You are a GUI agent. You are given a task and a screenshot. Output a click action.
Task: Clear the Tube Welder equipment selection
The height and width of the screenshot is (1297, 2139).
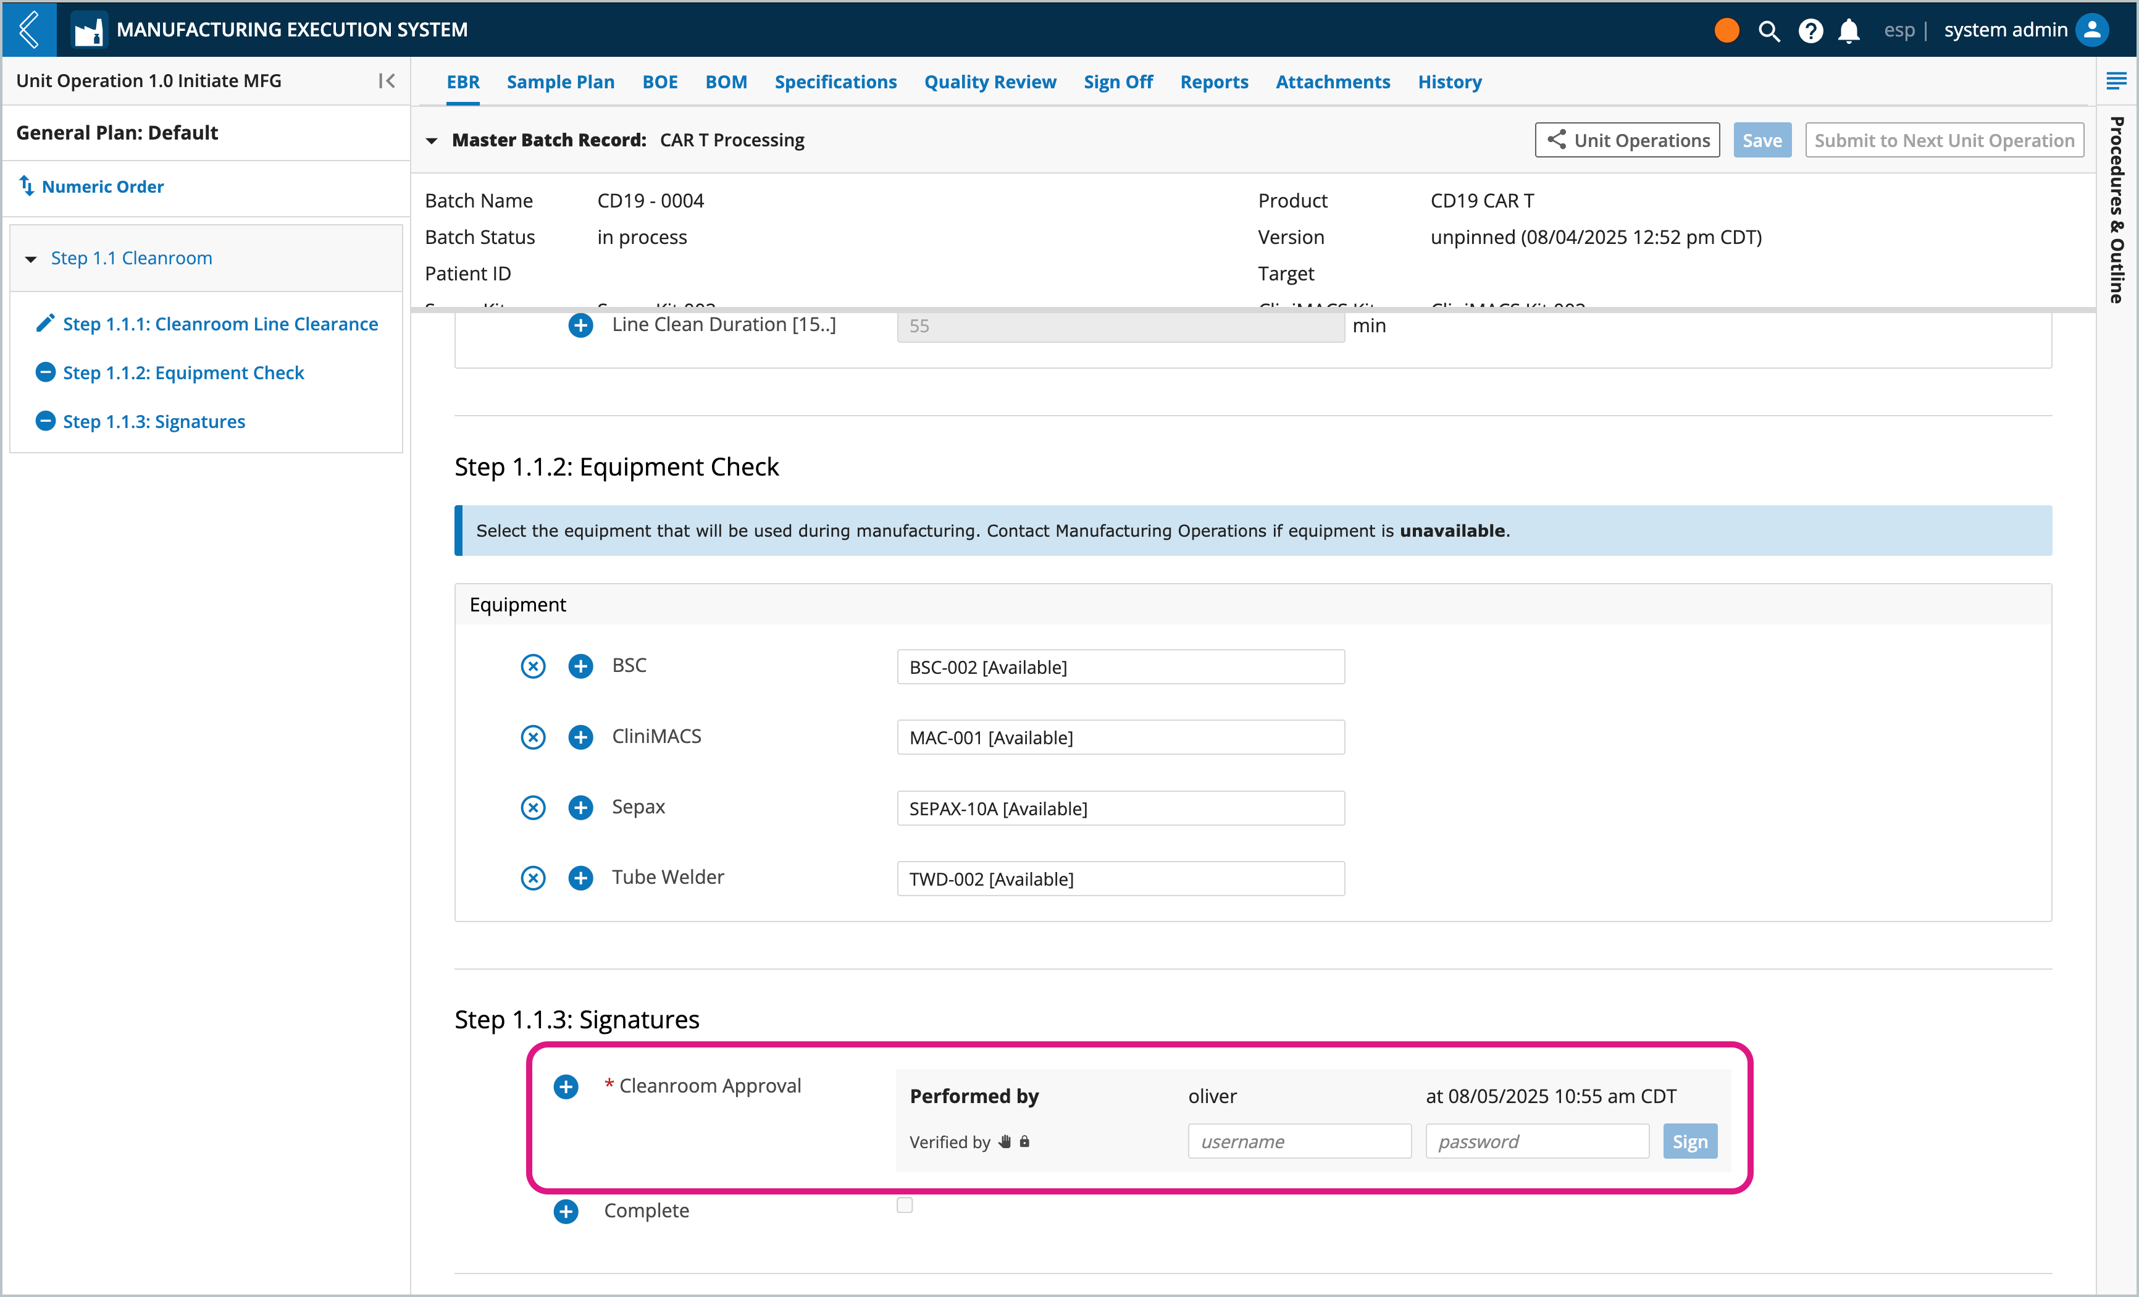tap(533, 878)
